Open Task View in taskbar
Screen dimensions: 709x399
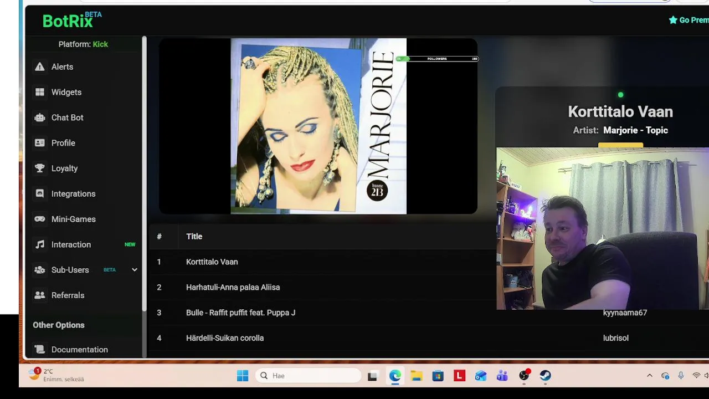(x=372, y=376)
